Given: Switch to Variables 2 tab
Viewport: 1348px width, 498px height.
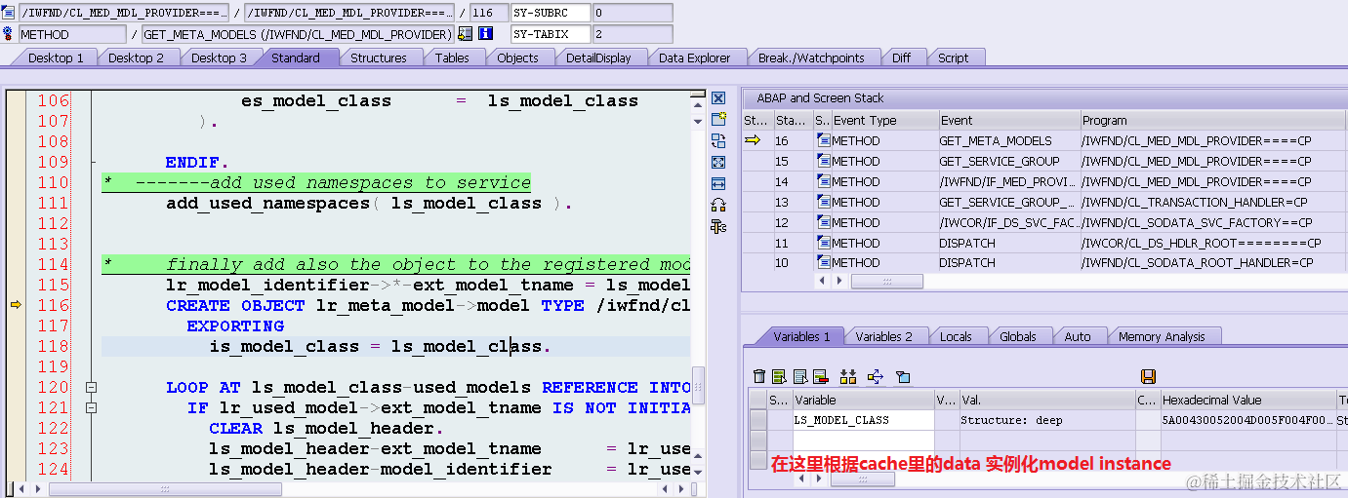Looking at the screenshot, I should click(883, 336).
